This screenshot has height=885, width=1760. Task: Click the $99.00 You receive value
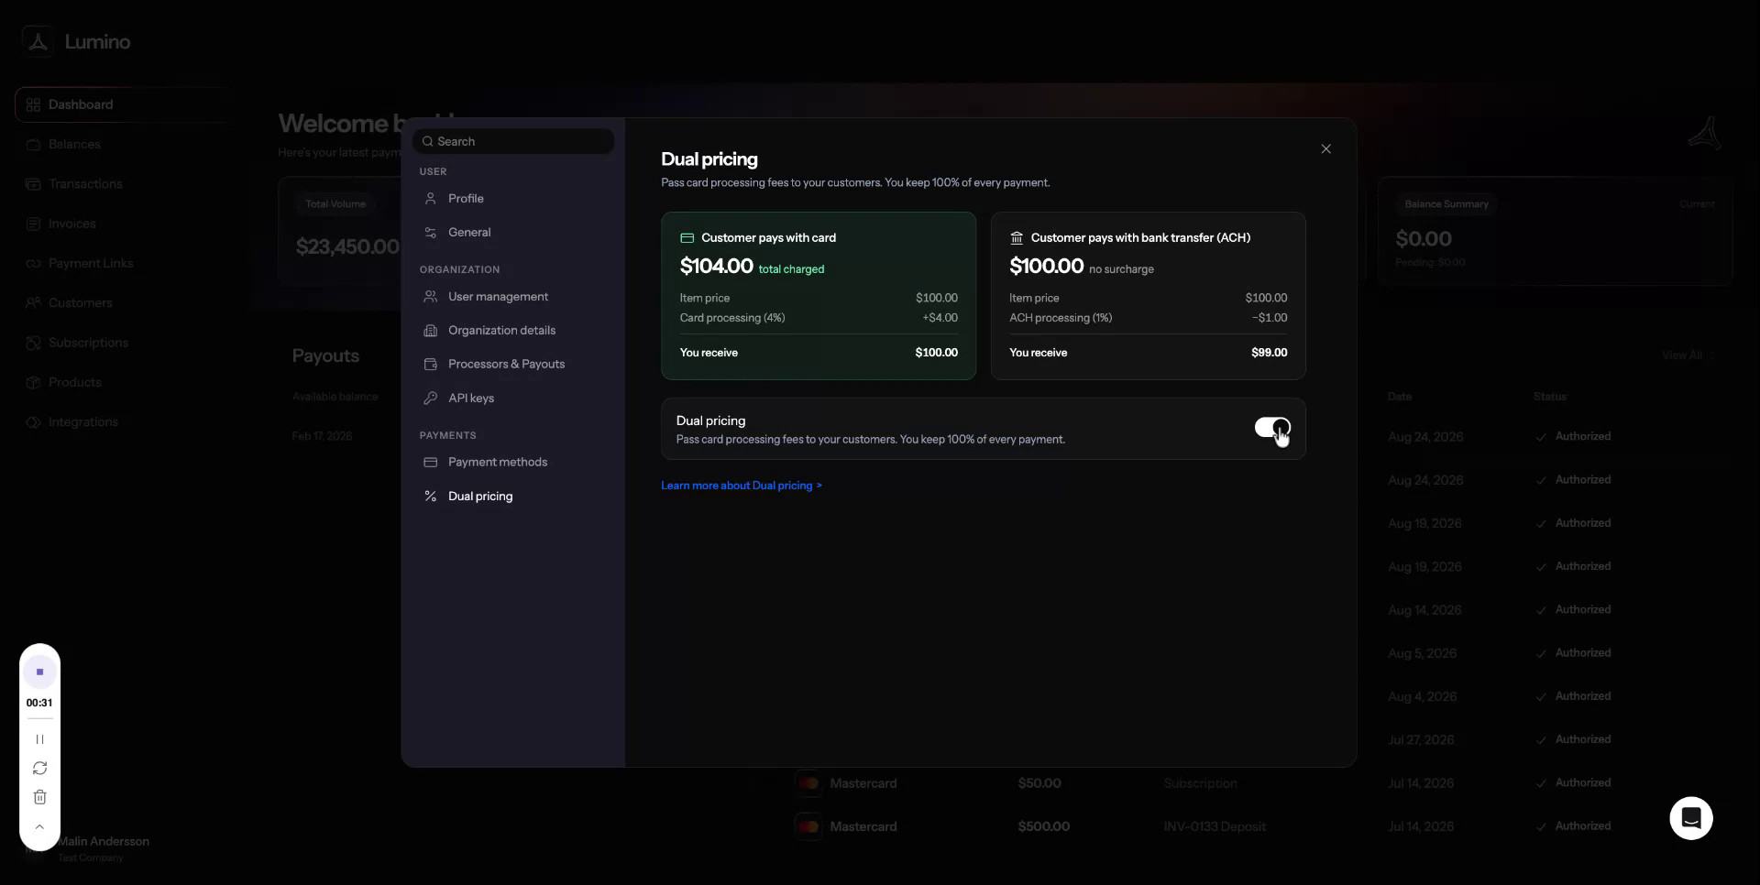pyautogui.click(x=1269, y=353)
